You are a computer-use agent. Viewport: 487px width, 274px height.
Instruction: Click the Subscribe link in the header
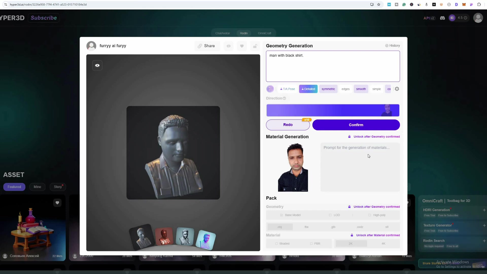point(44,18)
